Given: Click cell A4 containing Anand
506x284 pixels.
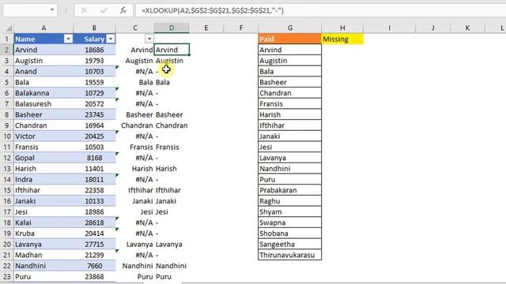Looking at the screenshot, I should pyautogui.click(x=43, y=72).
